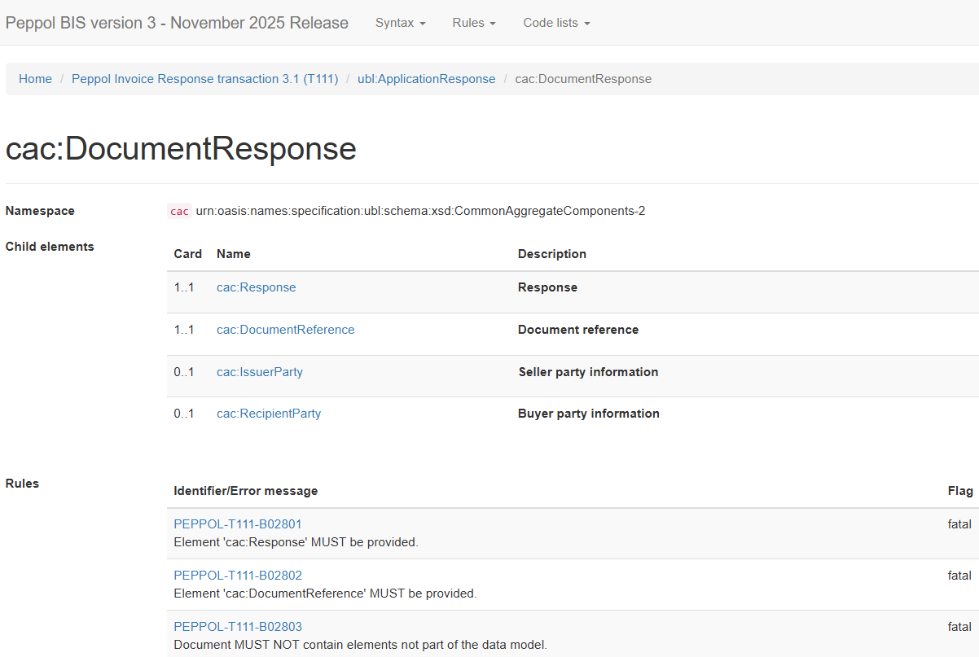Click the 'Response' description text
979x657 pixels.
[548, 287]
